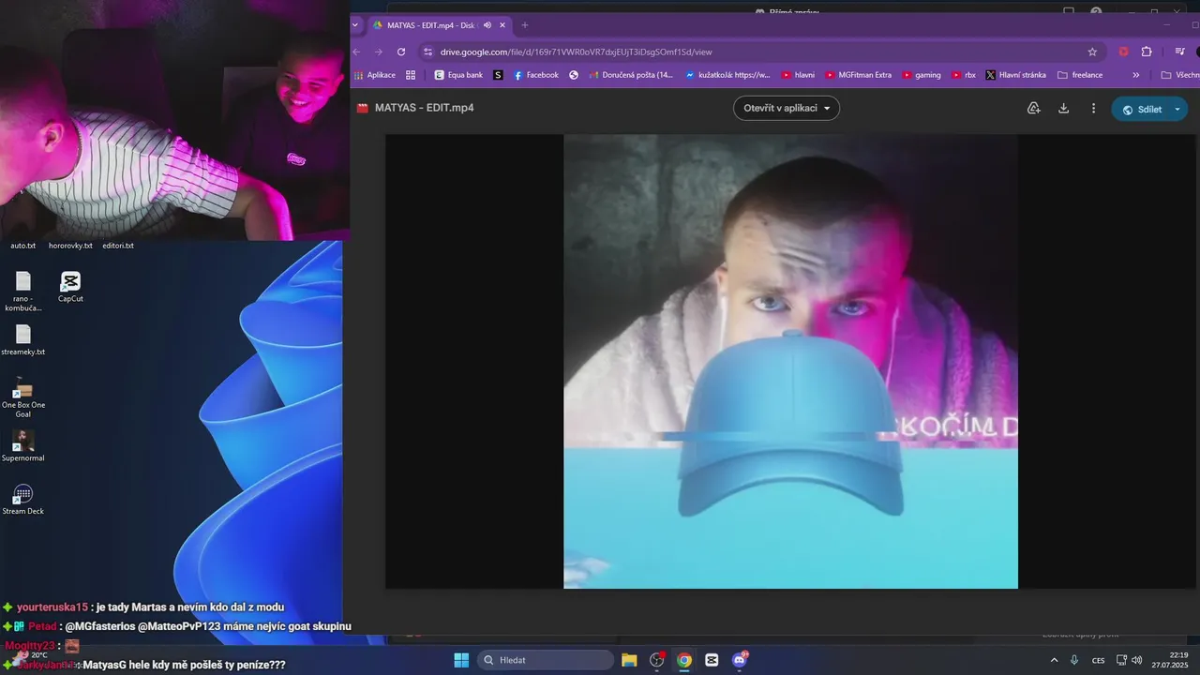This screenshot has height=675, width=1200.
Task: Click the video preview to play it
Action: click(x=790, y=362)
